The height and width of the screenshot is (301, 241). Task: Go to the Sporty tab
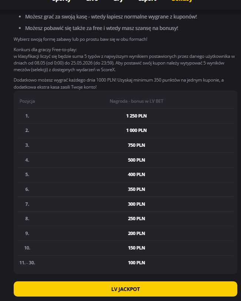61,1
